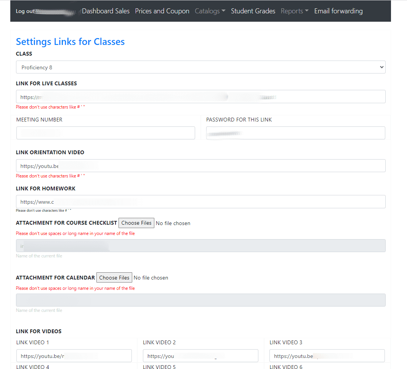Click the Link for Live Classes field
Screen dimensions: 407x369
click(200, 97)
